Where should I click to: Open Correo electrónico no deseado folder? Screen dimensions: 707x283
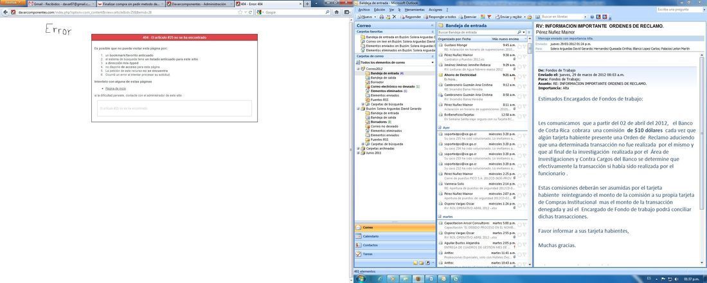point(393,86)
